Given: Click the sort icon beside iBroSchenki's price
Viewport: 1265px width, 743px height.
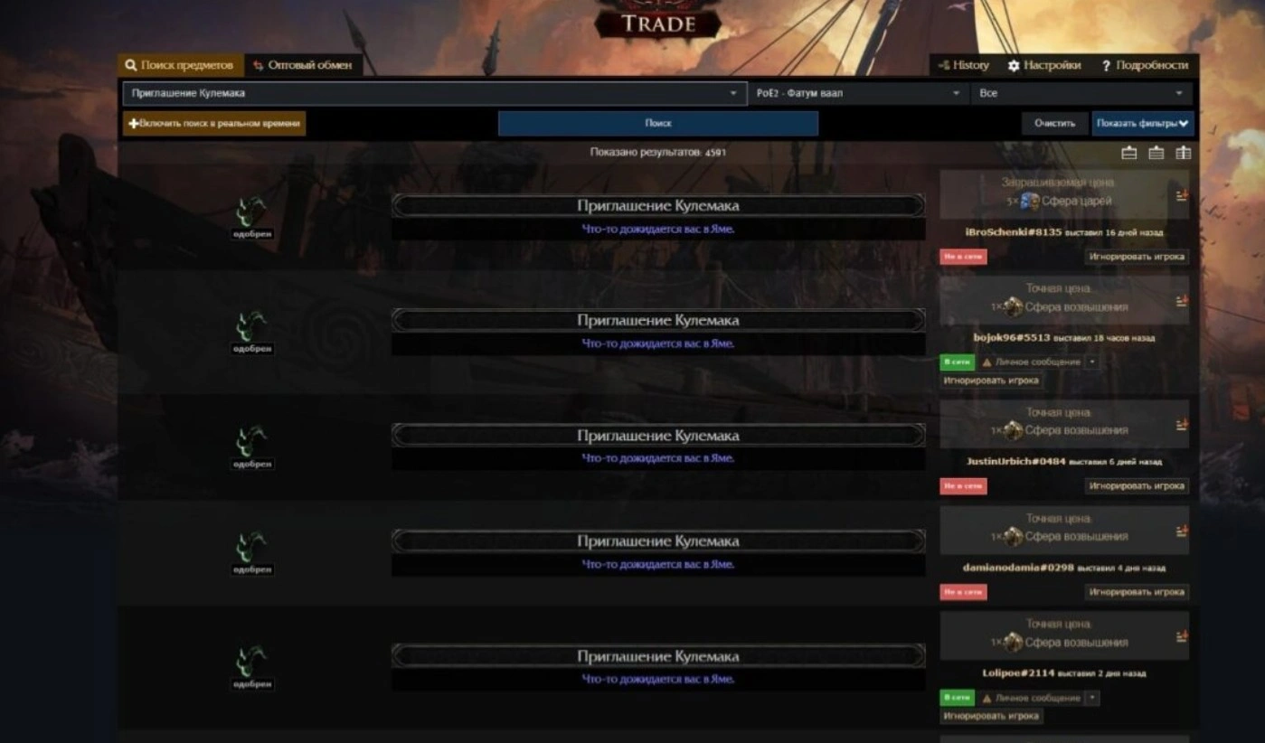Looking at the screenshot, I should pos(1182,195).
